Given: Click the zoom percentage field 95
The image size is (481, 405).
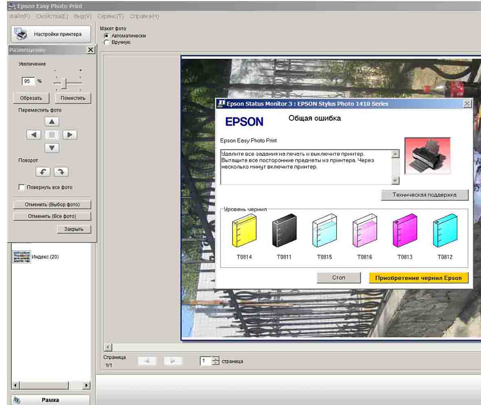Looking at the screenshot, I should (28, 81).
